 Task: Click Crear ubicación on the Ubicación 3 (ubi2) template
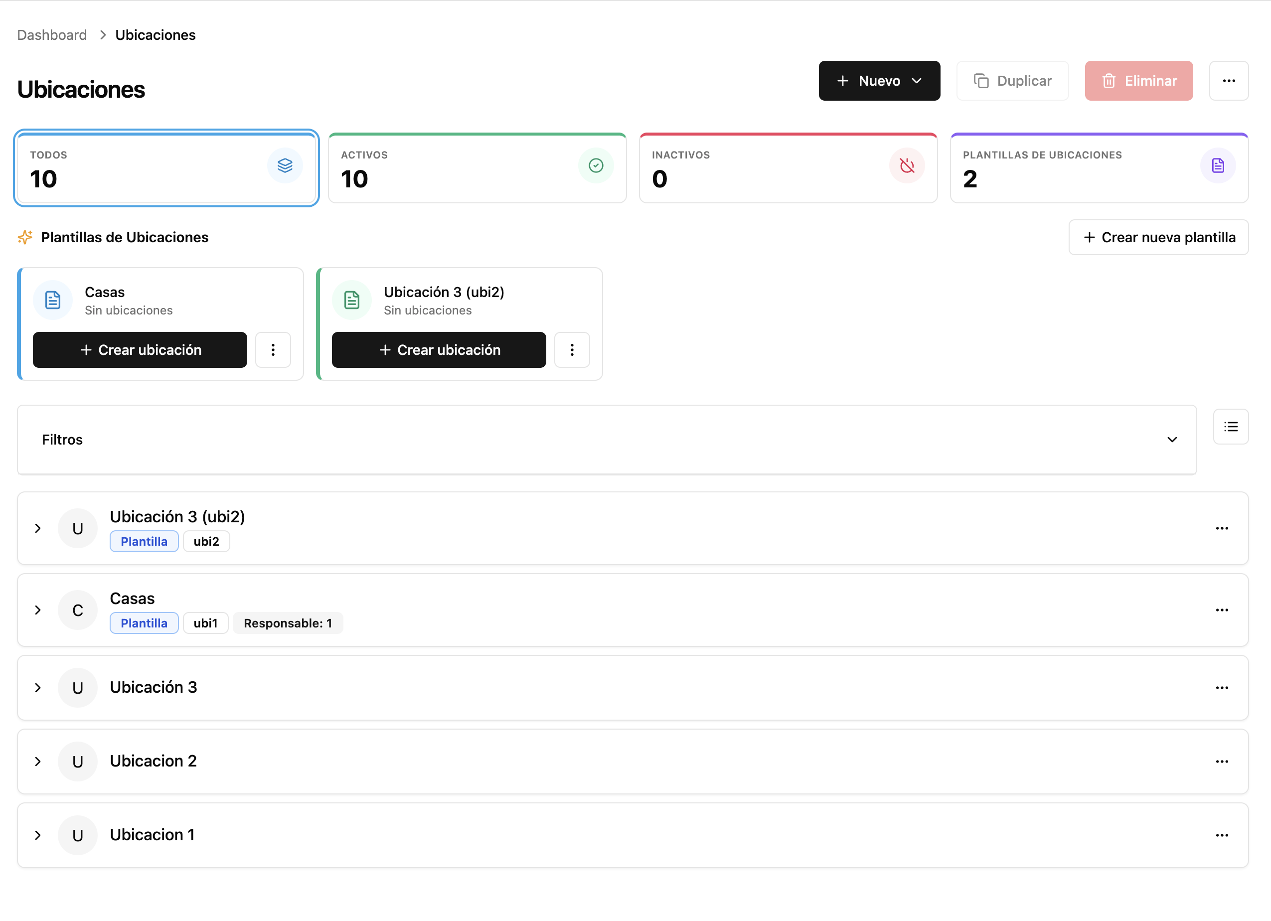tap(439, 350)
